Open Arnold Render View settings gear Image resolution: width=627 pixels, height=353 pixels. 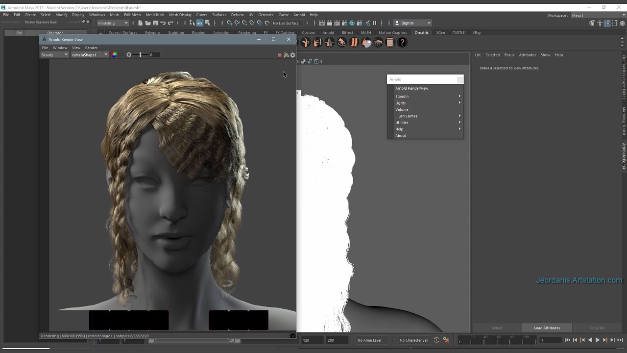[293, 55]
